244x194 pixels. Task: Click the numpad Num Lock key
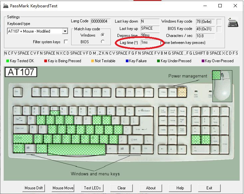point(196,111)
